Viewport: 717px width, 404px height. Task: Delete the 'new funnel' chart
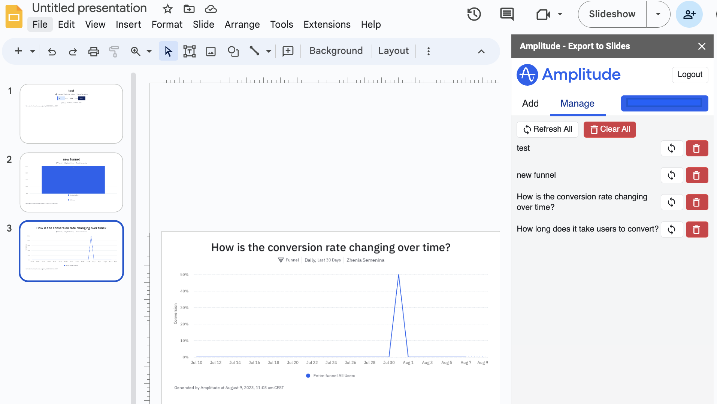click(697, 175)
